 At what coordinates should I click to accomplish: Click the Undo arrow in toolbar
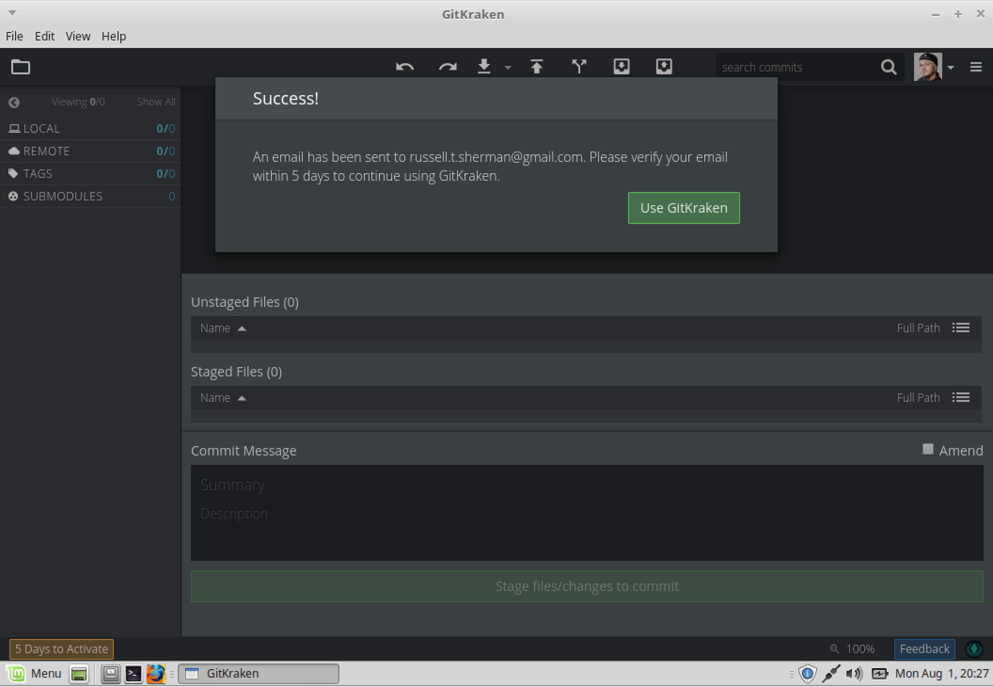[405, 67]
